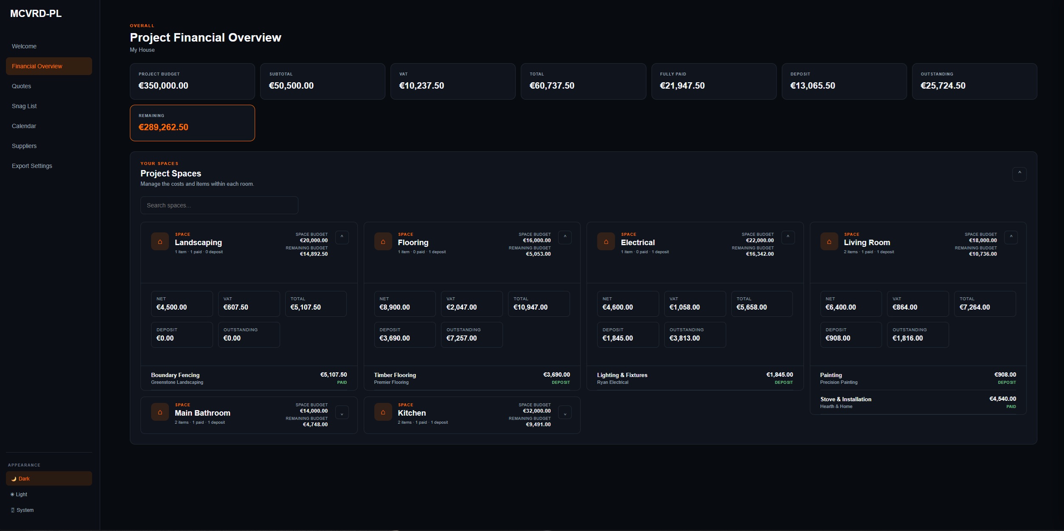1064x531 pixels.
Task: Click Electrical deposit €1,845.00 tile
Action: 628,335
